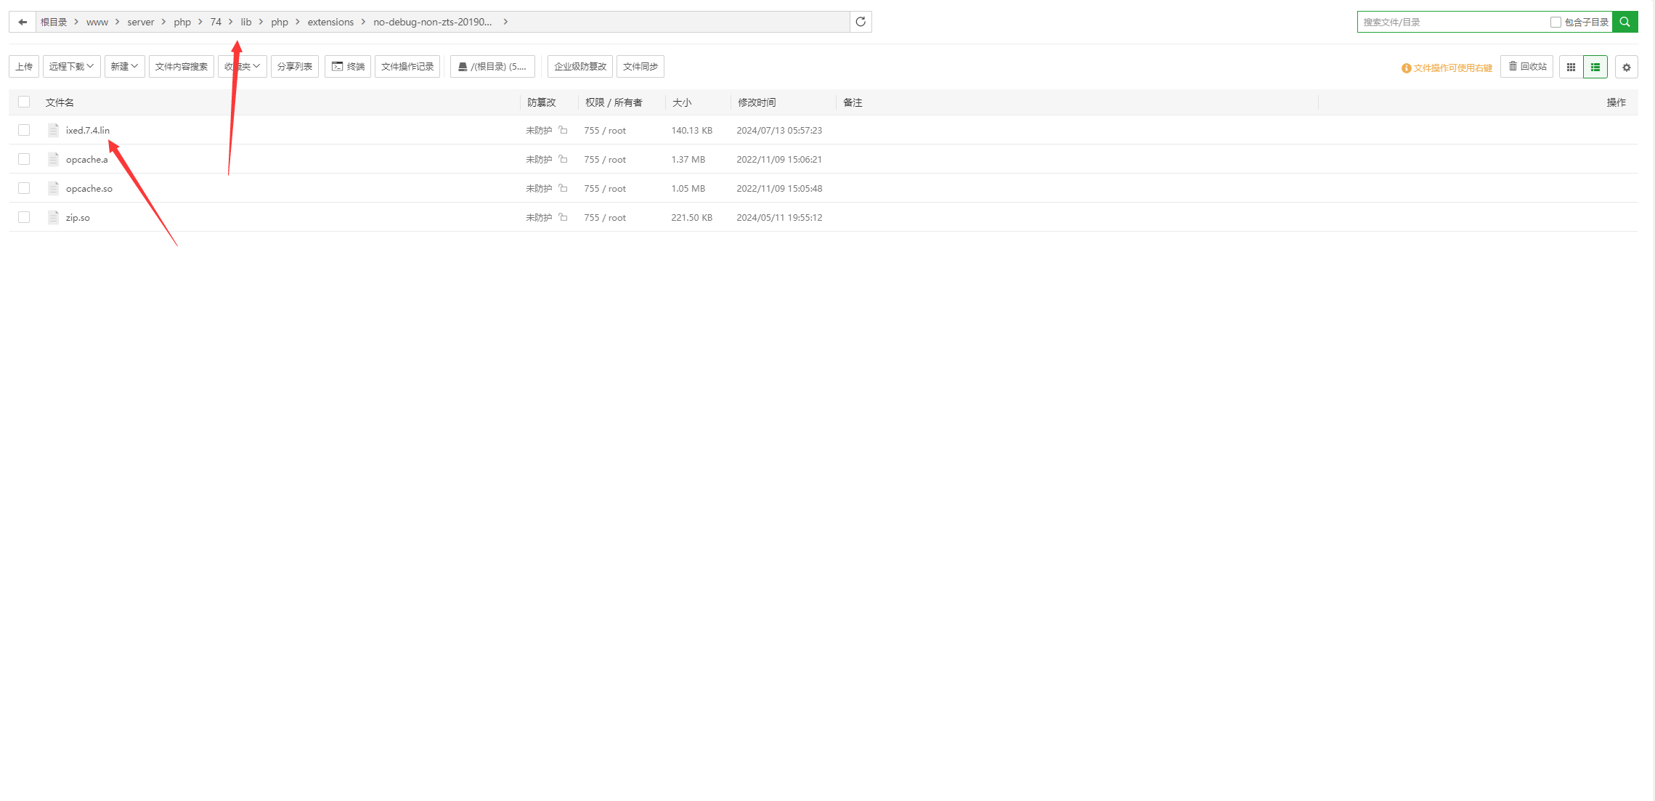Click 未防护 status for ixed.7.4.lin

[x=539, y=130]
